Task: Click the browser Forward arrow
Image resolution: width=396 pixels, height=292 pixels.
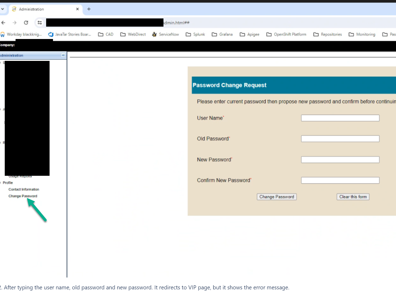Action: (x=15, y=23)
